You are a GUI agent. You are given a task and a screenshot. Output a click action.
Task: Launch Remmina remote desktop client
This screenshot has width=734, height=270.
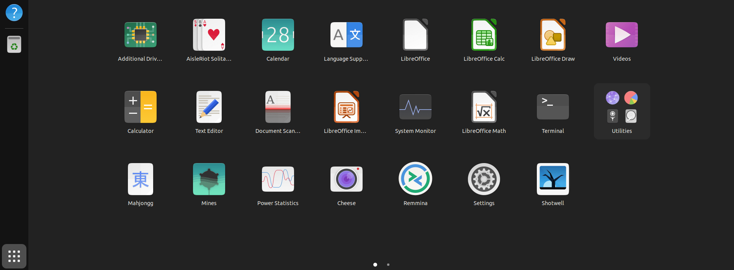(415, 184)
